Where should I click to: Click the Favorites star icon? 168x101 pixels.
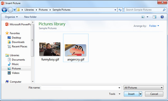pos(7,33)
